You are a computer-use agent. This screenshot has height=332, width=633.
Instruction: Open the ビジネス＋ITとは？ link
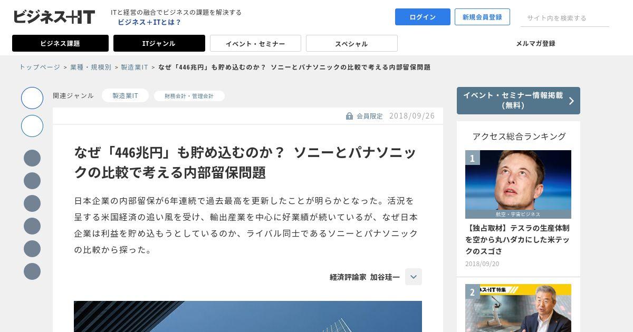point(149,22)
